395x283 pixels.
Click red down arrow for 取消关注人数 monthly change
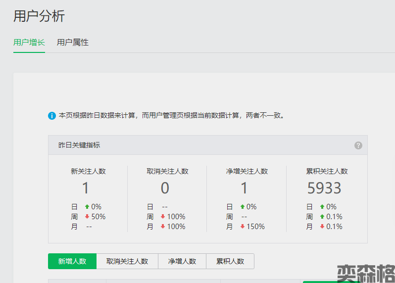click(163, 227)
